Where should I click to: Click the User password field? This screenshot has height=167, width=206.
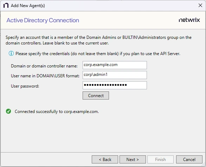point(115,85)
